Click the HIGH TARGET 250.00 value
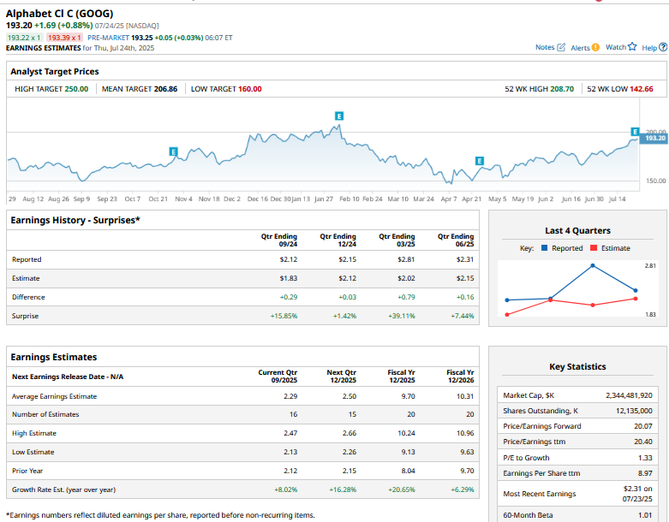Screen dimensions: 669x522 tap(76, 89)
